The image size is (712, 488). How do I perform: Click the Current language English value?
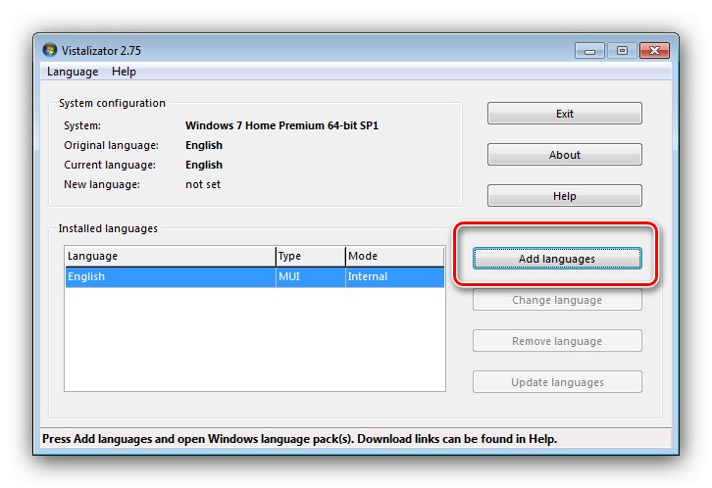pos(204,165)
